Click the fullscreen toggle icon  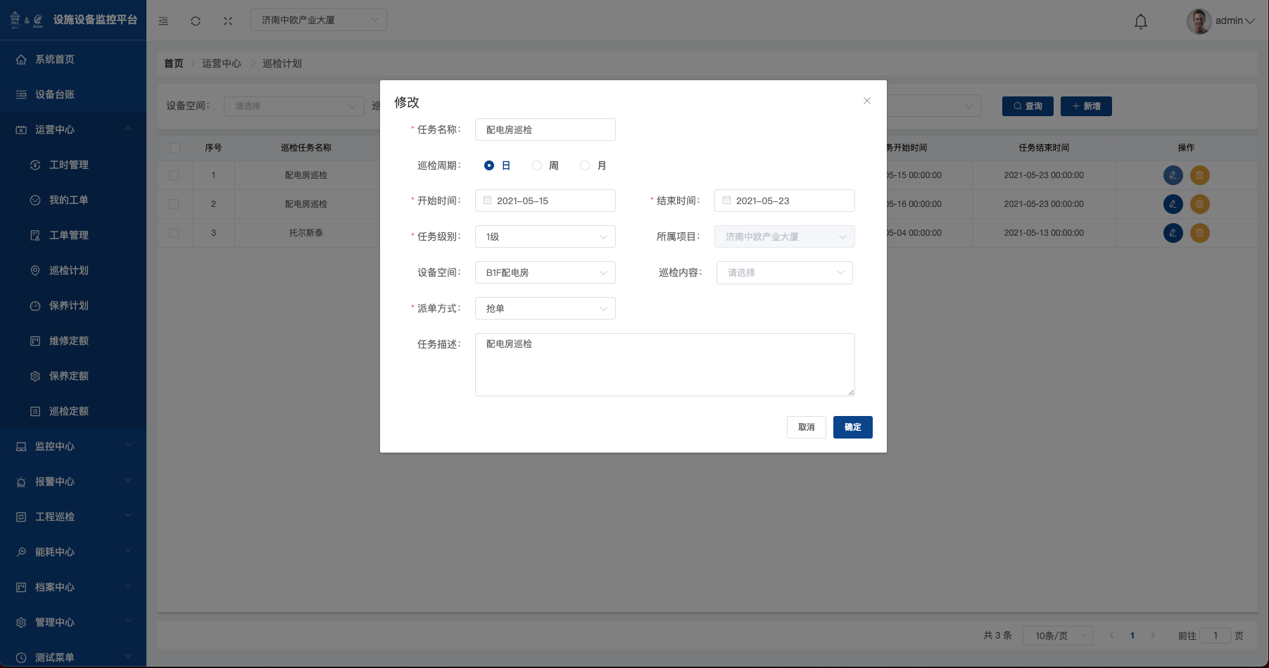click(228, 21)
